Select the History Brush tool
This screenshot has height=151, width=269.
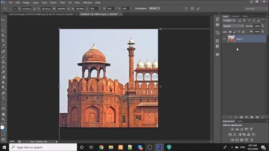point(3,67)
